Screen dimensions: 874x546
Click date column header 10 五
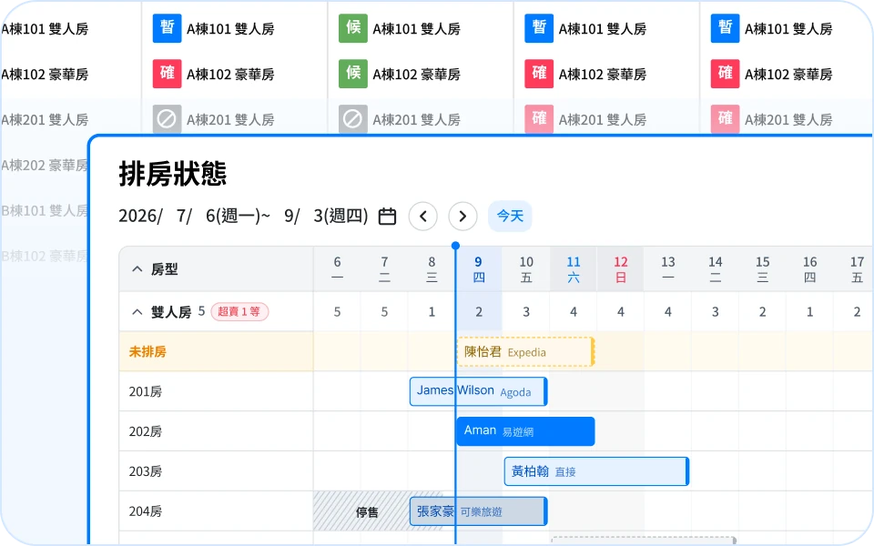pyautogui.click(x=526, y=268)
